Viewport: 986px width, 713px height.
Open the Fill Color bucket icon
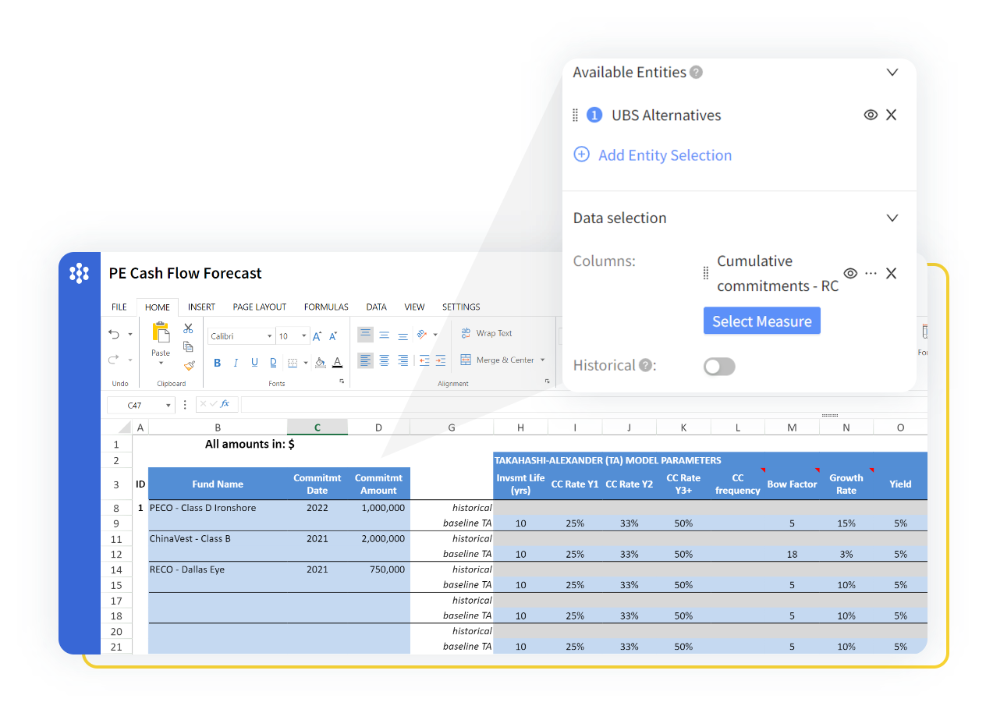(320, 364)
